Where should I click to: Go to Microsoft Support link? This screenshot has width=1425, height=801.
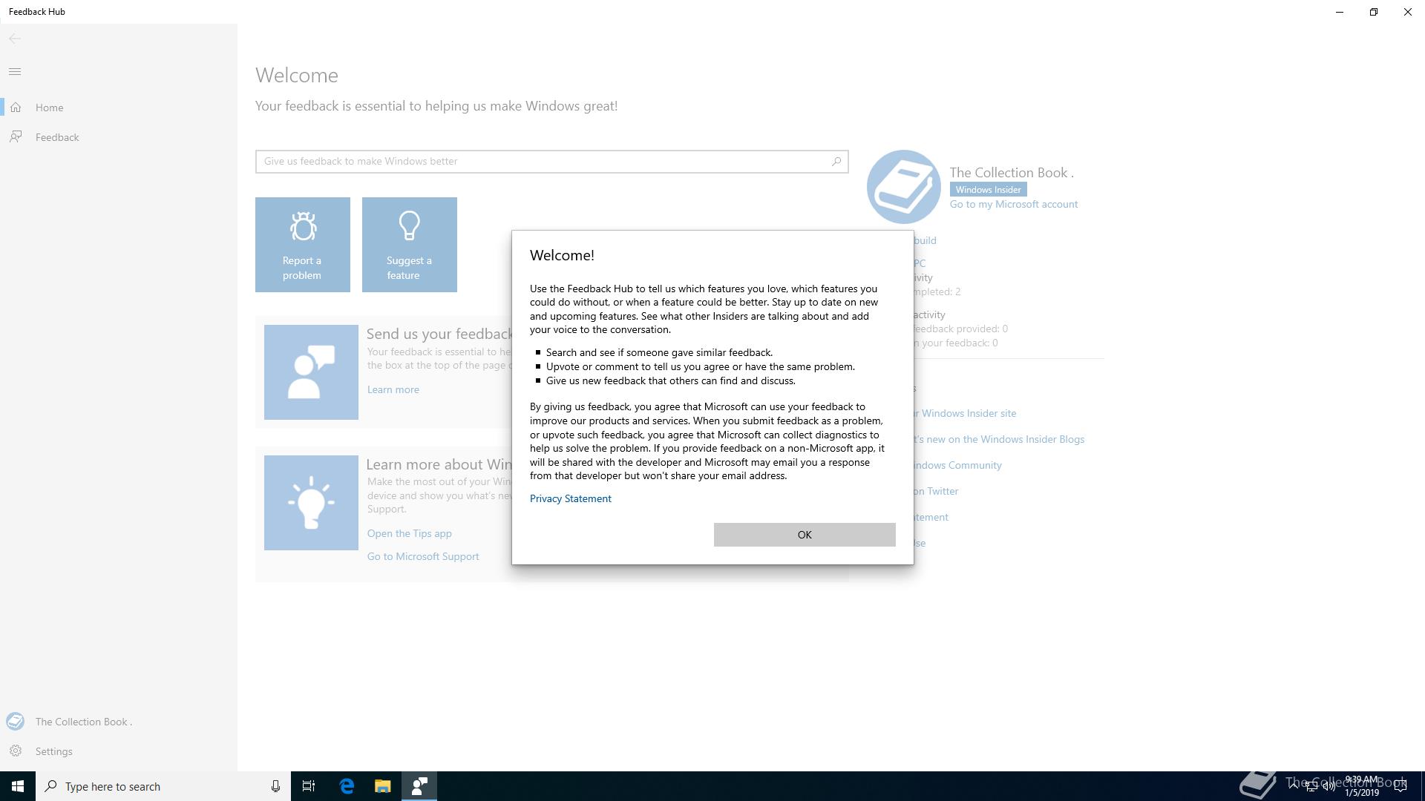point(423,556)
